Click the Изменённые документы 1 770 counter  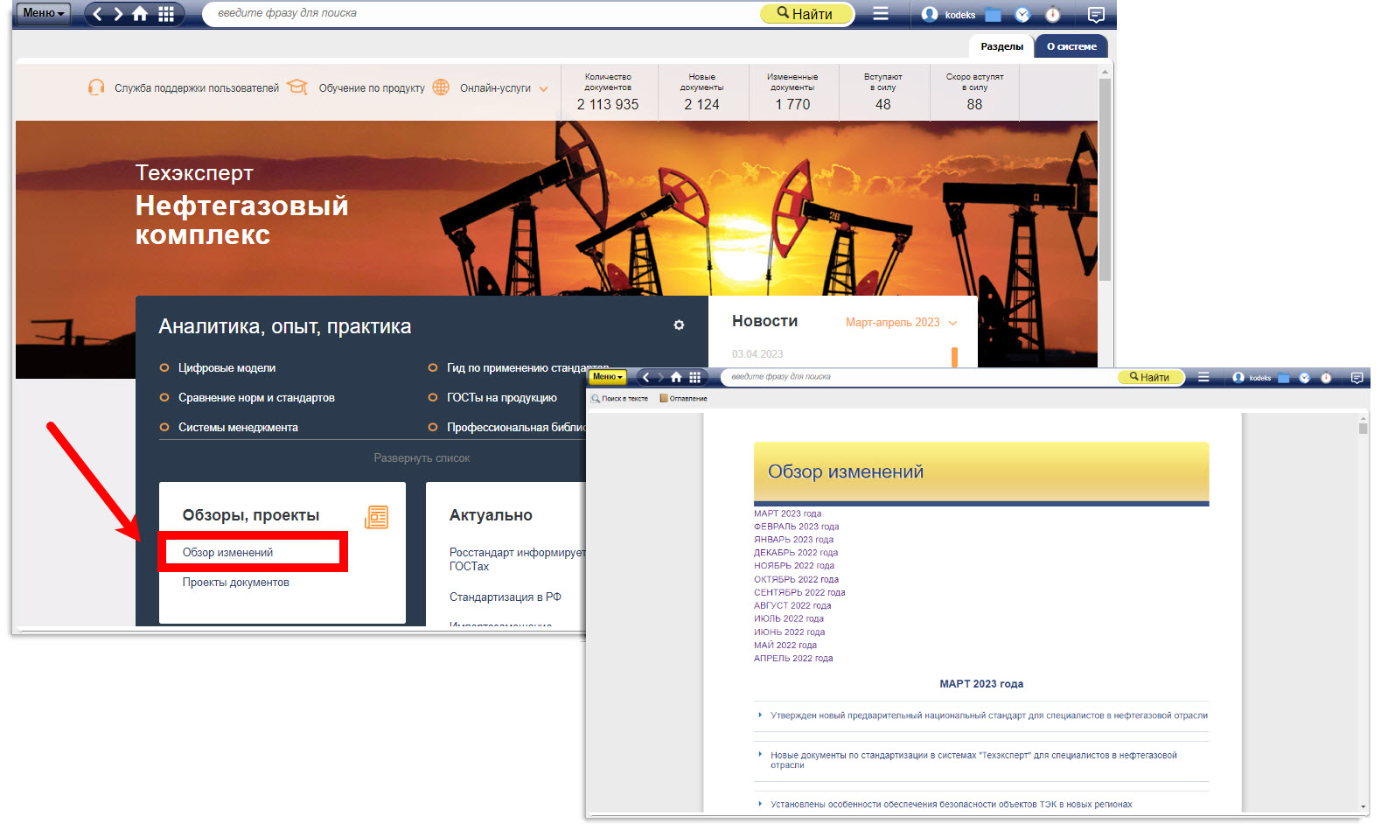(792, 93)
